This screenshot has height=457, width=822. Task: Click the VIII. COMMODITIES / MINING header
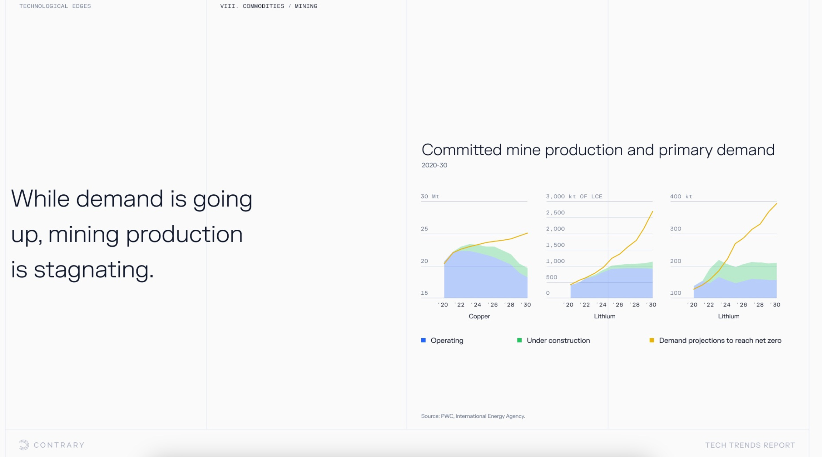pos(269,6)
